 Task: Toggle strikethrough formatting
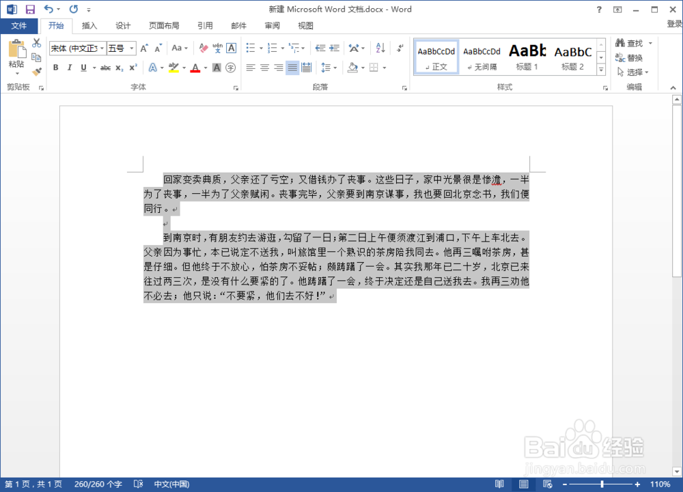(105, 68)
